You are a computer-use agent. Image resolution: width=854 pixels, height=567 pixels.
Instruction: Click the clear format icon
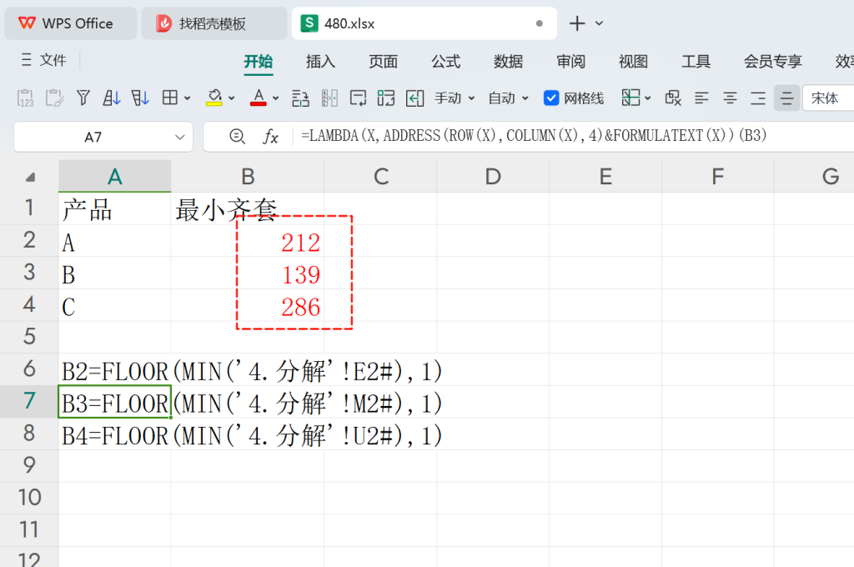673,98
